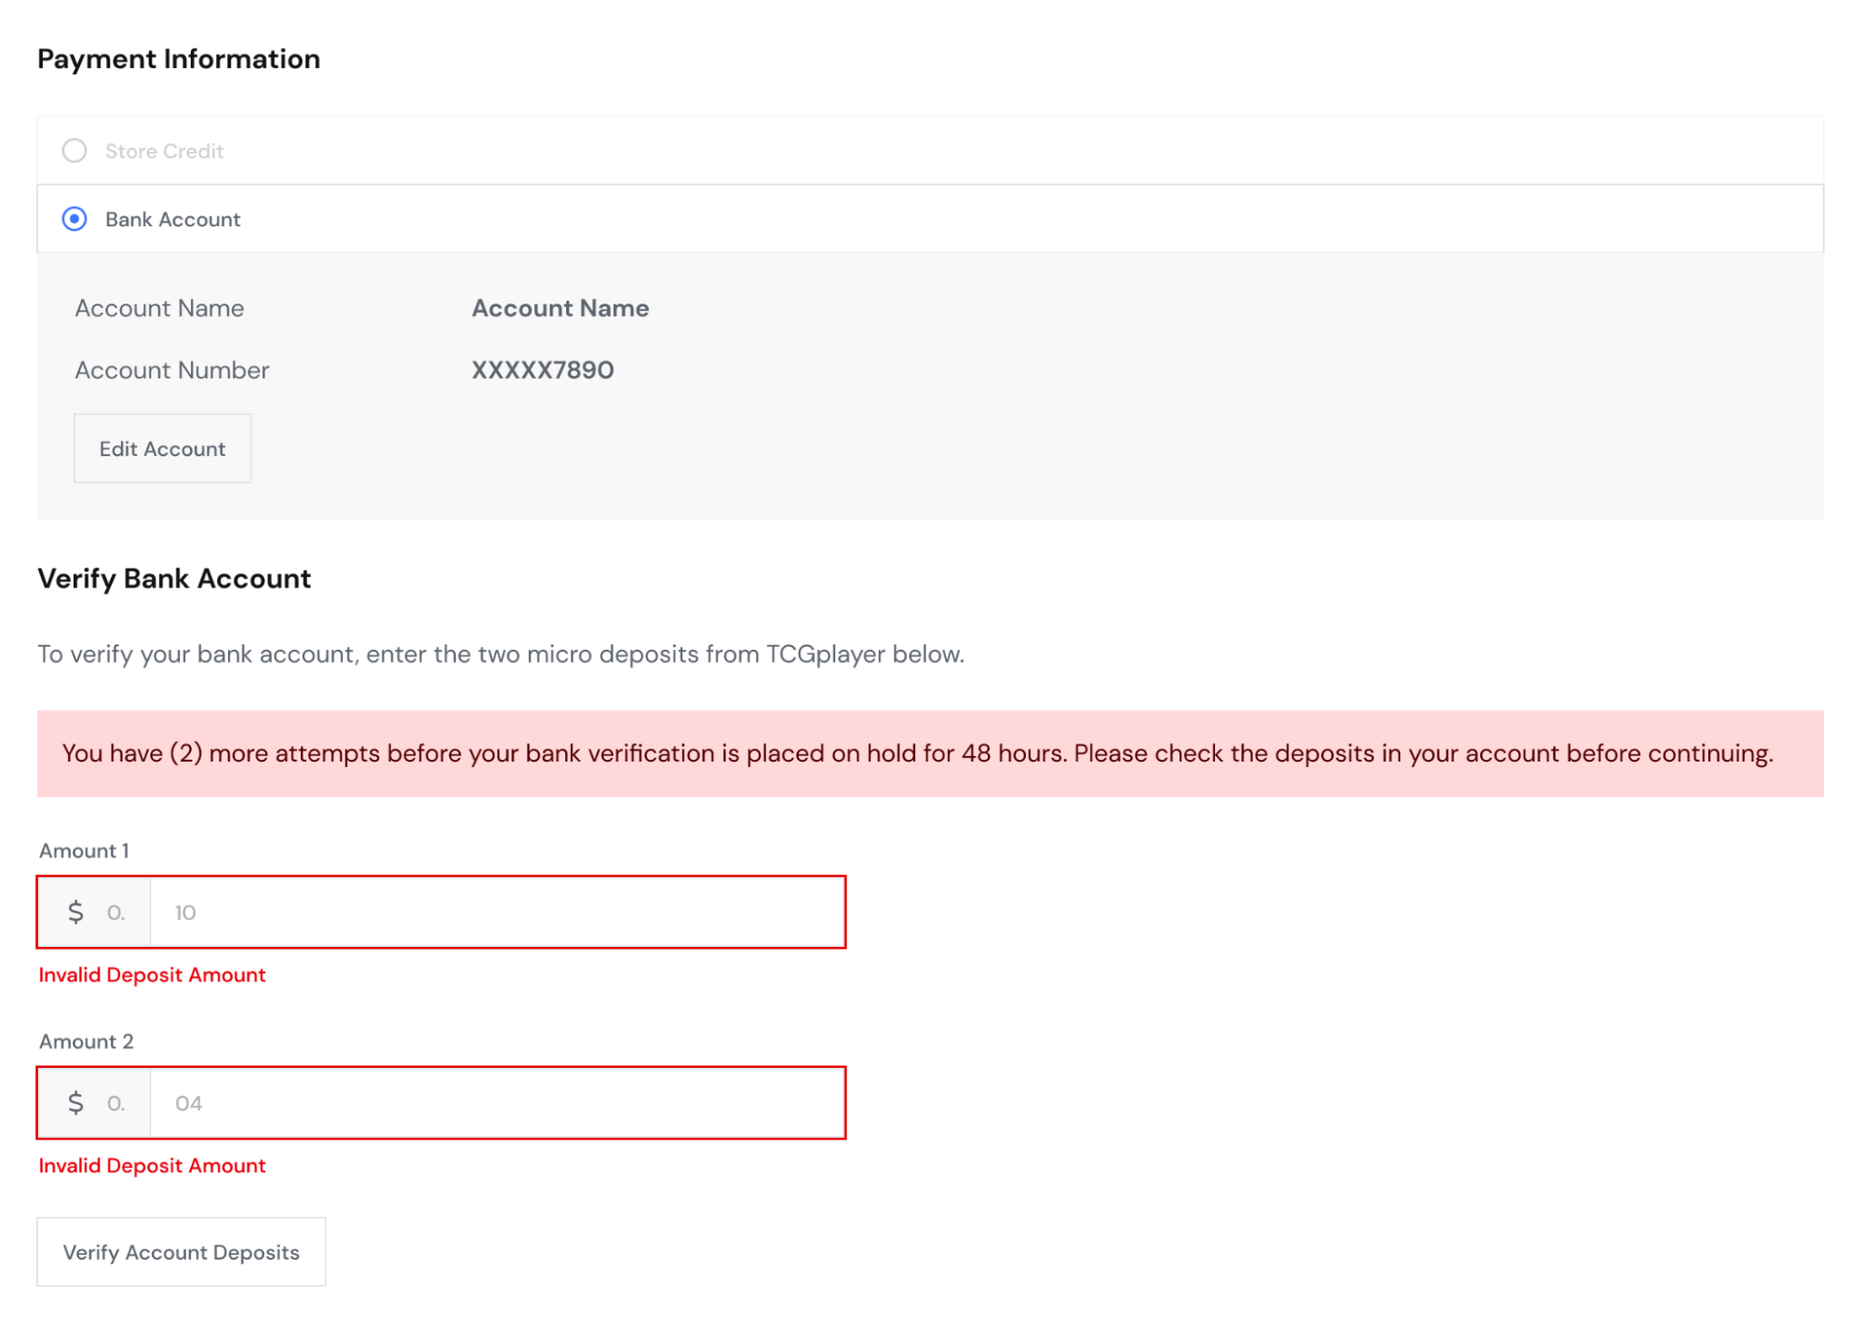
Task: Click the Account Number label
Action: [x=172, y=371]
